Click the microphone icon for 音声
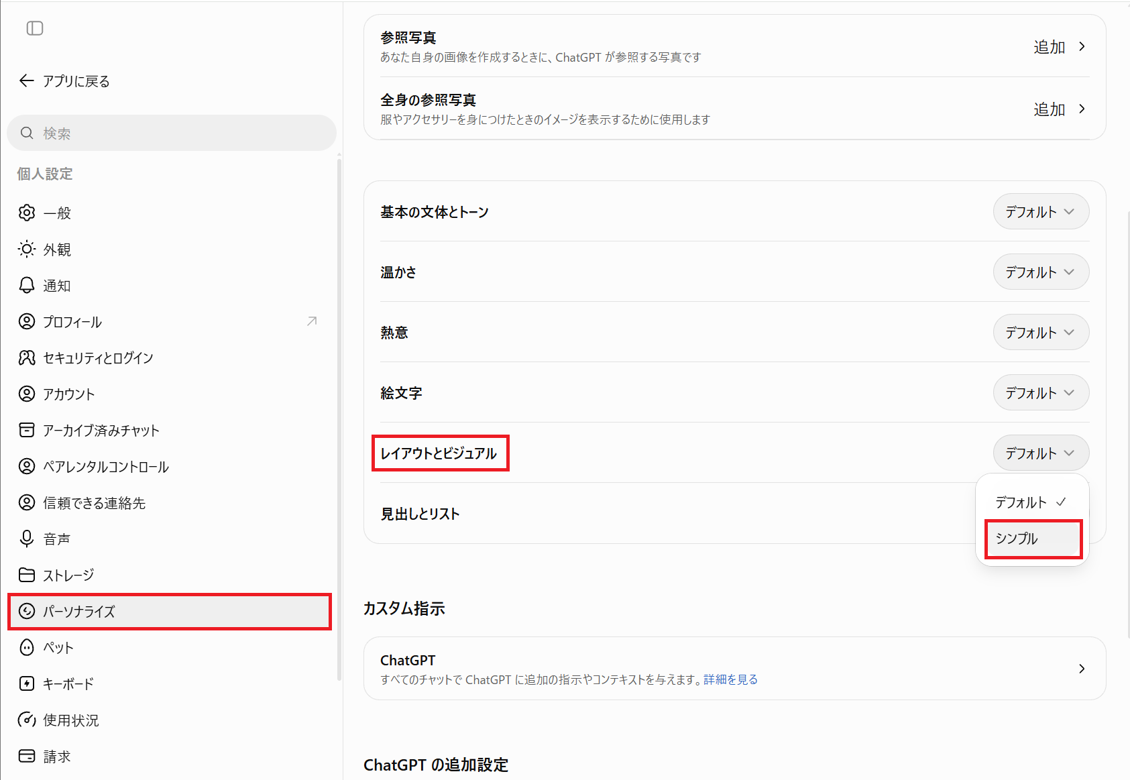 (27, 539)
